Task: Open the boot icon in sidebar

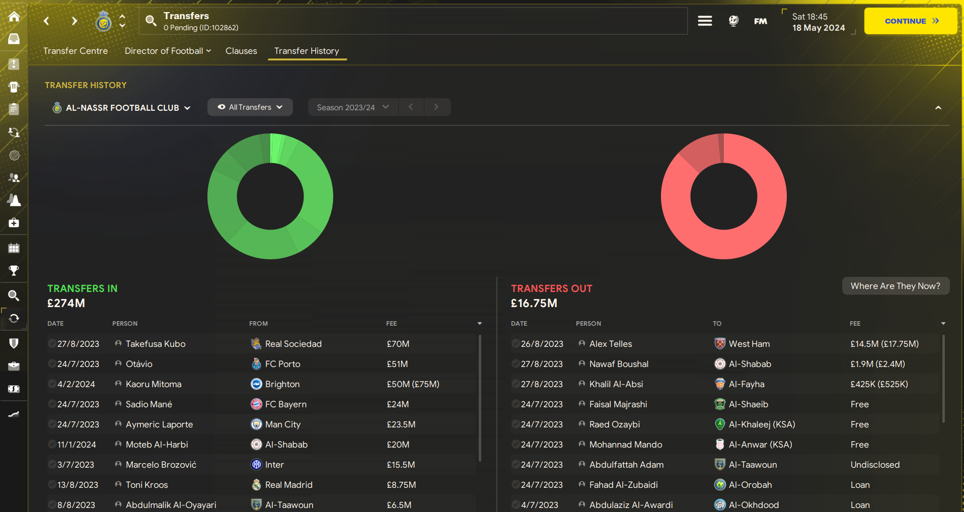Action: point(14,414)
